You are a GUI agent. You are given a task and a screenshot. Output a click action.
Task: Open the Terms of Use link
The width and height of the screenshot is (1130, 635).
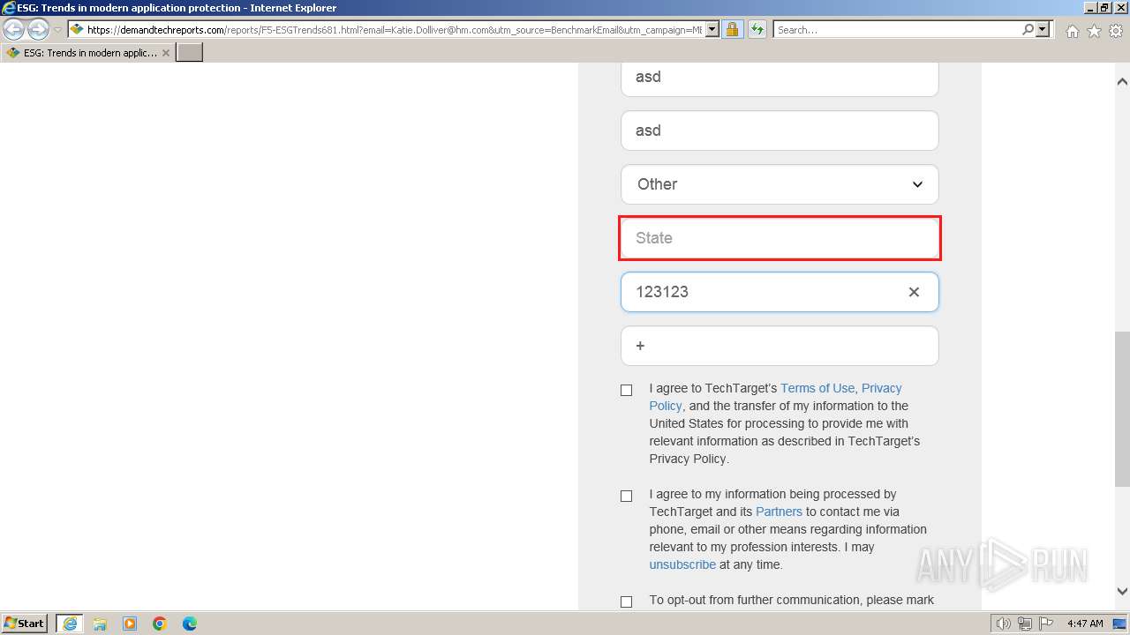[x=817, y=388]
